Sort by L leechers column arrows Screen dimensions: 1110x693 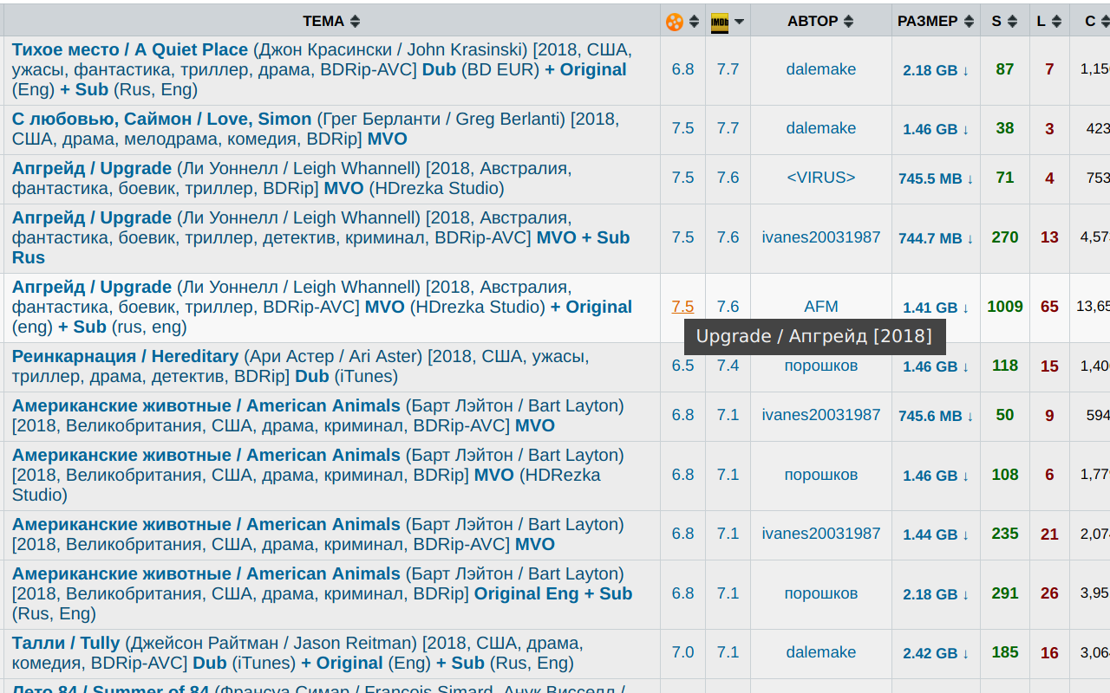pos(1056,22)
